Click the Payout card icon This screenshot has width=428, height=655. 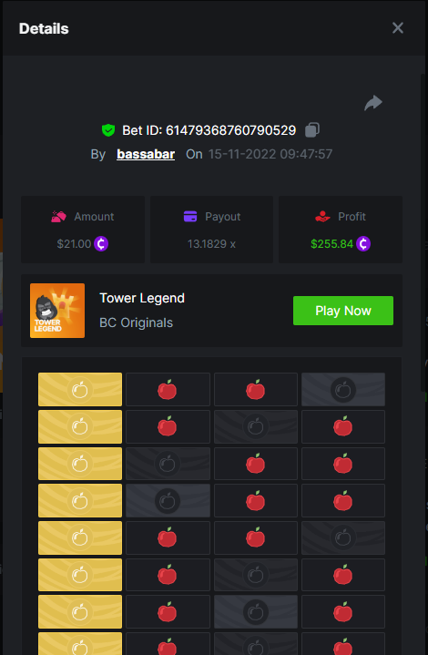190,217
